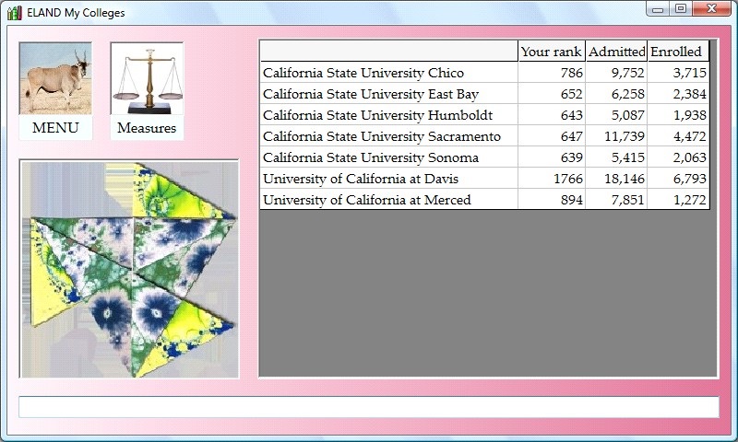Click the blank first column header cell
The width and height of the screenshot is (738, 442).
coord(388,52)
